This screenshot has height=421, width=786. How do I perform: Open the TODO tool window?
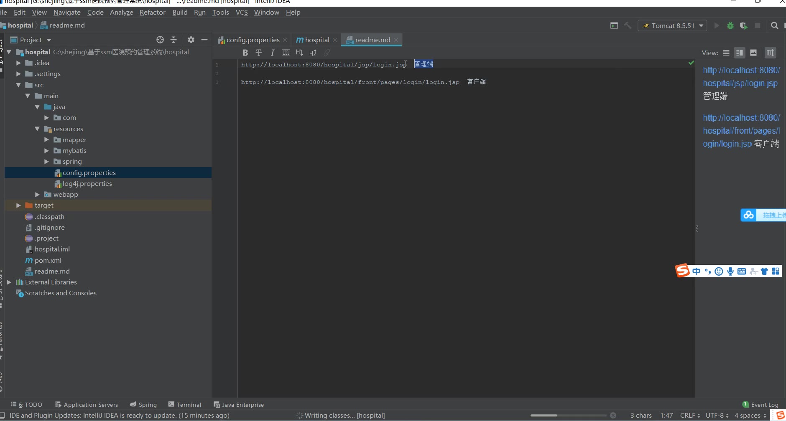(x=27, y=405)
